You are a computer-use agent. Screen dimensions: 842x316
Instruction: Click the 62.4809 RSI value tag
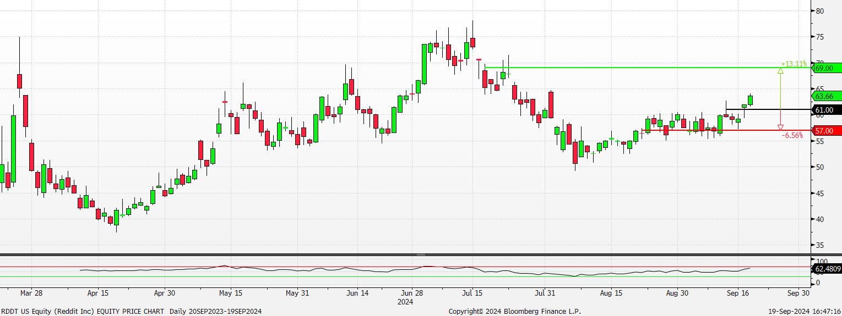click(827, 269)
